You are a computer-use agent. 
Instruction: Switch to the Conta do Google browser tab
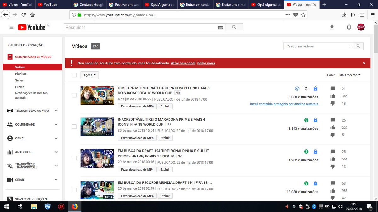(x=88, y=5)
